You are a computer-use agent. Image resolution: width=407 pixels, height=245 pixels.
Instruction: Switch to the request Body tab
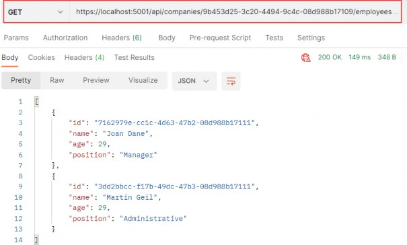pos(167,38)
